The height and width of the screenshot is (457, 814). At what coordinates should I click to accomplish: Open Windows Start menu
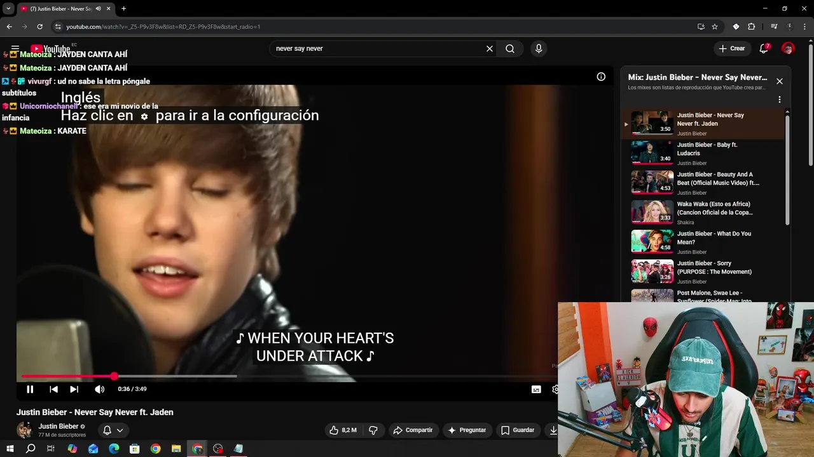click(10, 449)
